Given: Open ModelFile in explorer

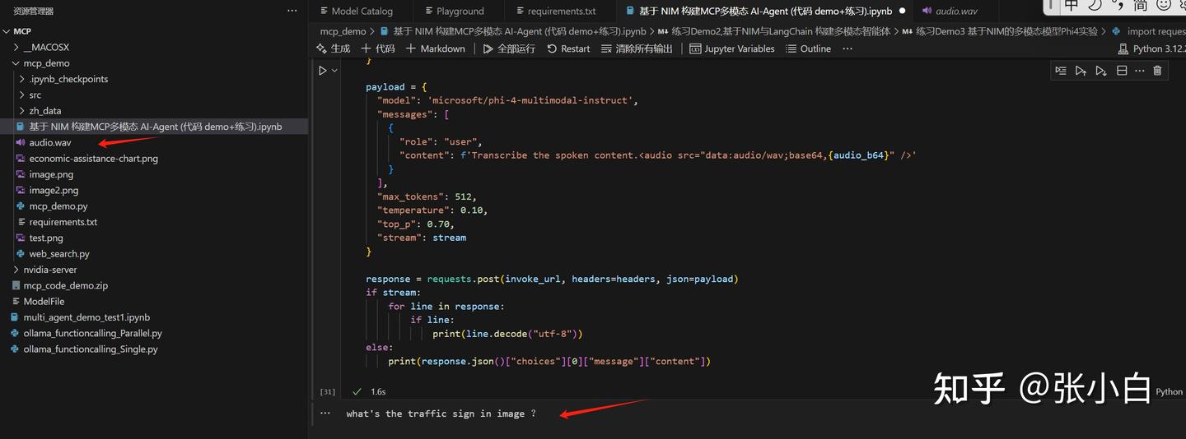Looking at the screenshot, I should [x=154, y=302].
